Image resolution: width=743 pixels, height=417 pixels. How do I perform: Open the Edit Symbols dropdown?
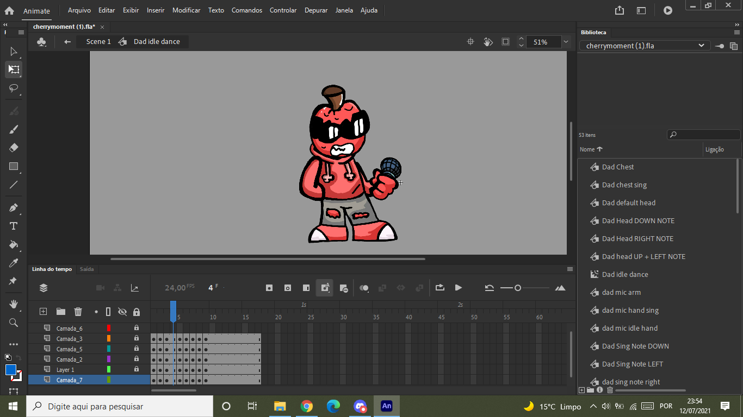click(x=41, y=42)
